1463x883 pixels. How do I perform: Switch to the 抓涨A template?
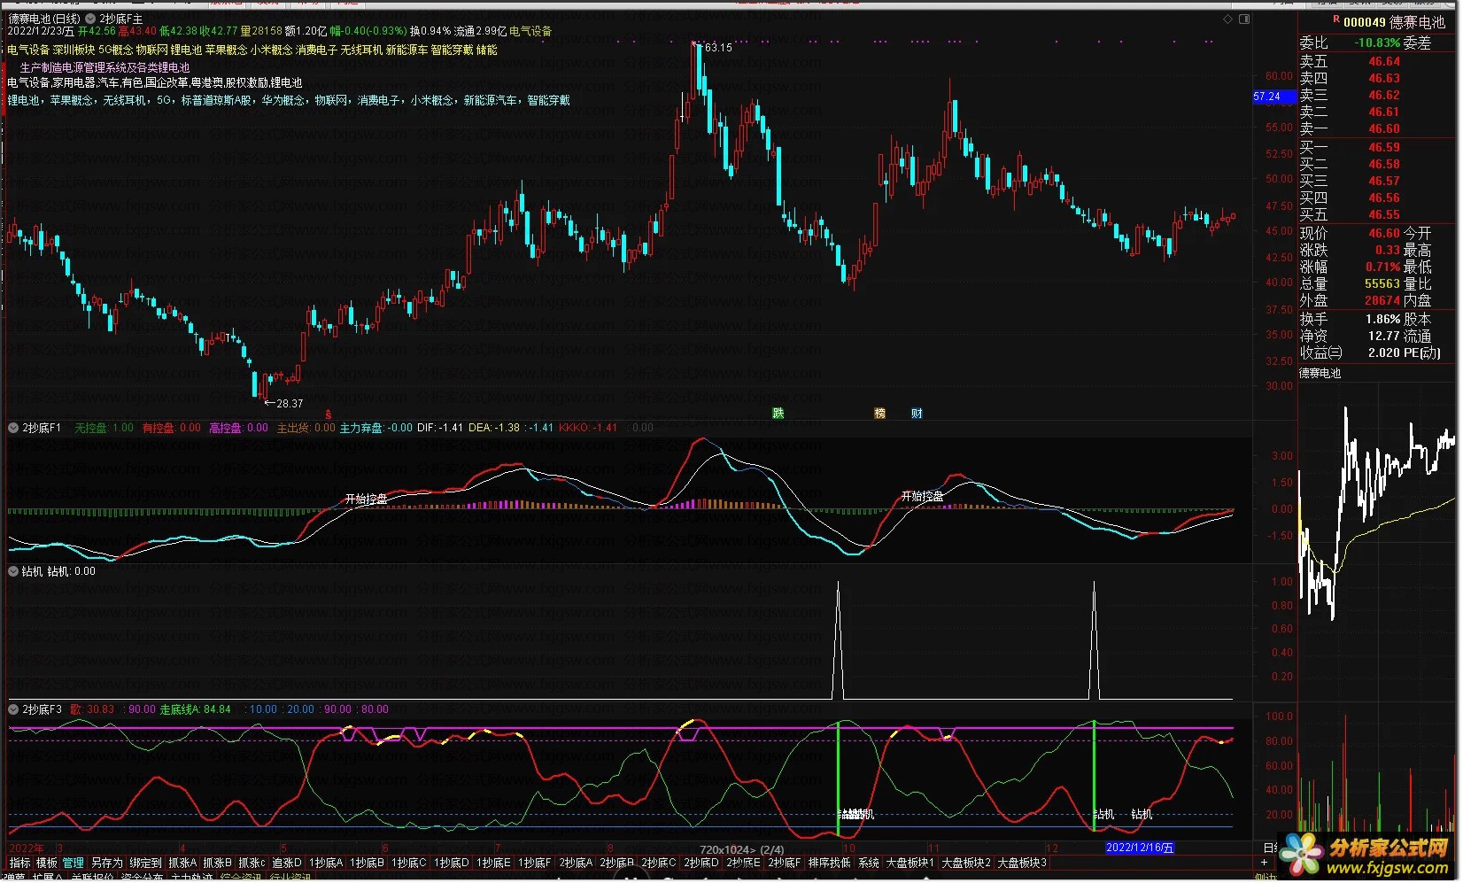(182, 864)
